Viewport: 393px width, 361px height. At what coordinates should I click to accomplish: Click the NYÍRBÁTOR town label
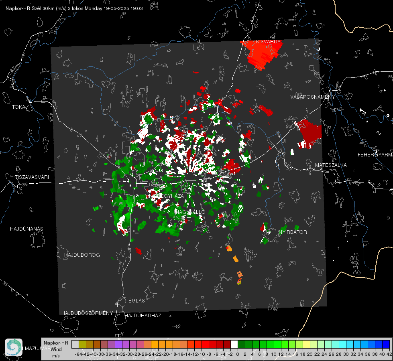pyautogui.click(x=293, y=232)
